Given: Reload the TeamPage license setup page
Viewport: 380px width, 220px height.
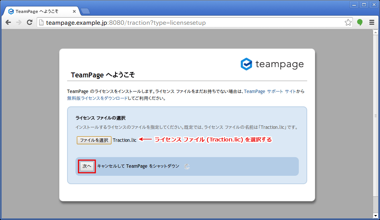Looking at the screenshot, I should tap(29, 22).
